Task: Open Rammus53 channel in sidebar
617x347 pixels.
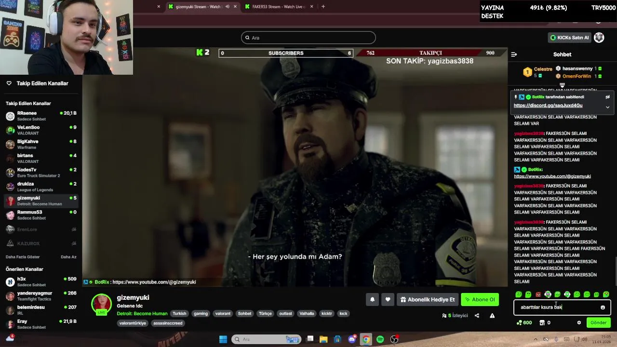Action: click(x=41, y=215)
